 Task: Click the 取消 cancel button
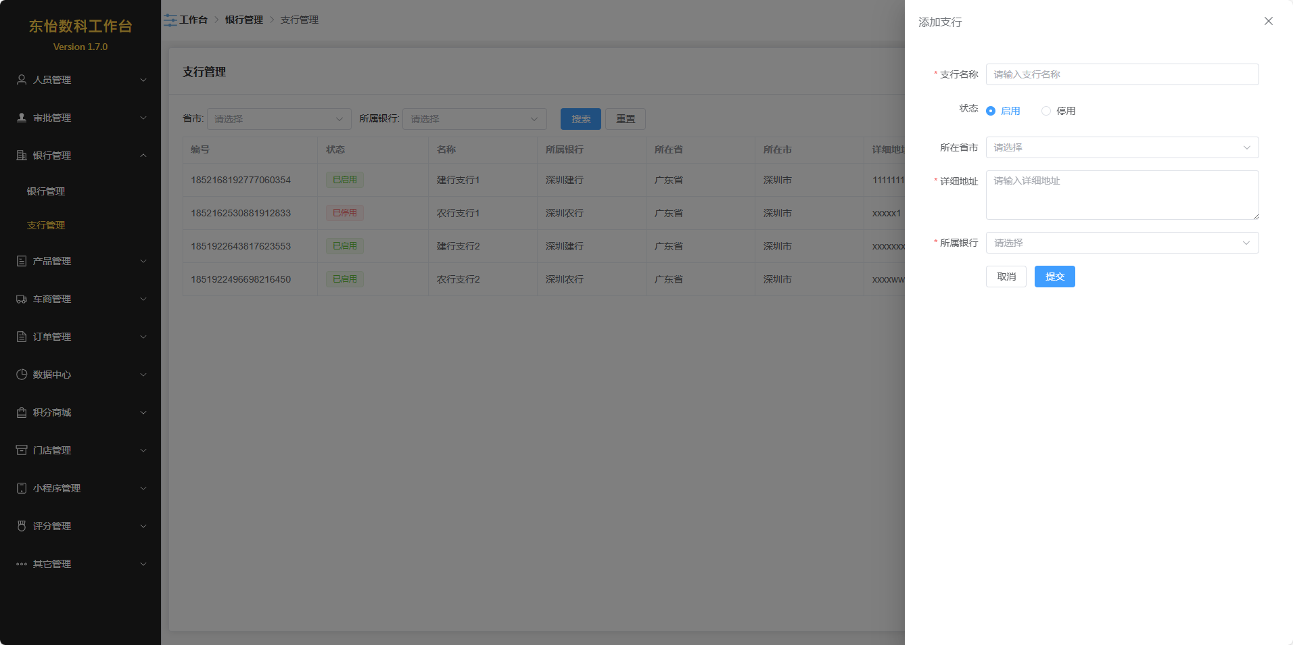(1006, 277)
